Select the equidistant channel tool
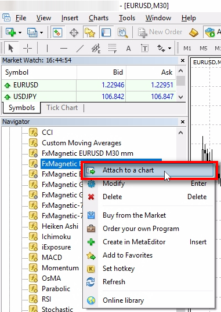This screenshot has width=221, height=312. tap(96, 49)
